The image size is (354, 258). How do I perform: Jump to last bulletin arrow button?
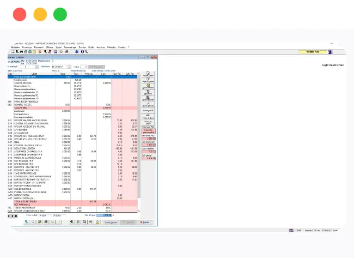(16, 216)
